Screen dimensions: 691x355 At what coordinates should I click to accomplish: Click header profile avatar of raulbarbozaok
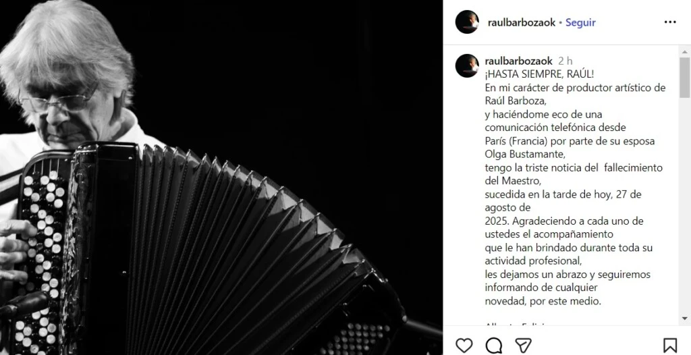[467, 22]
